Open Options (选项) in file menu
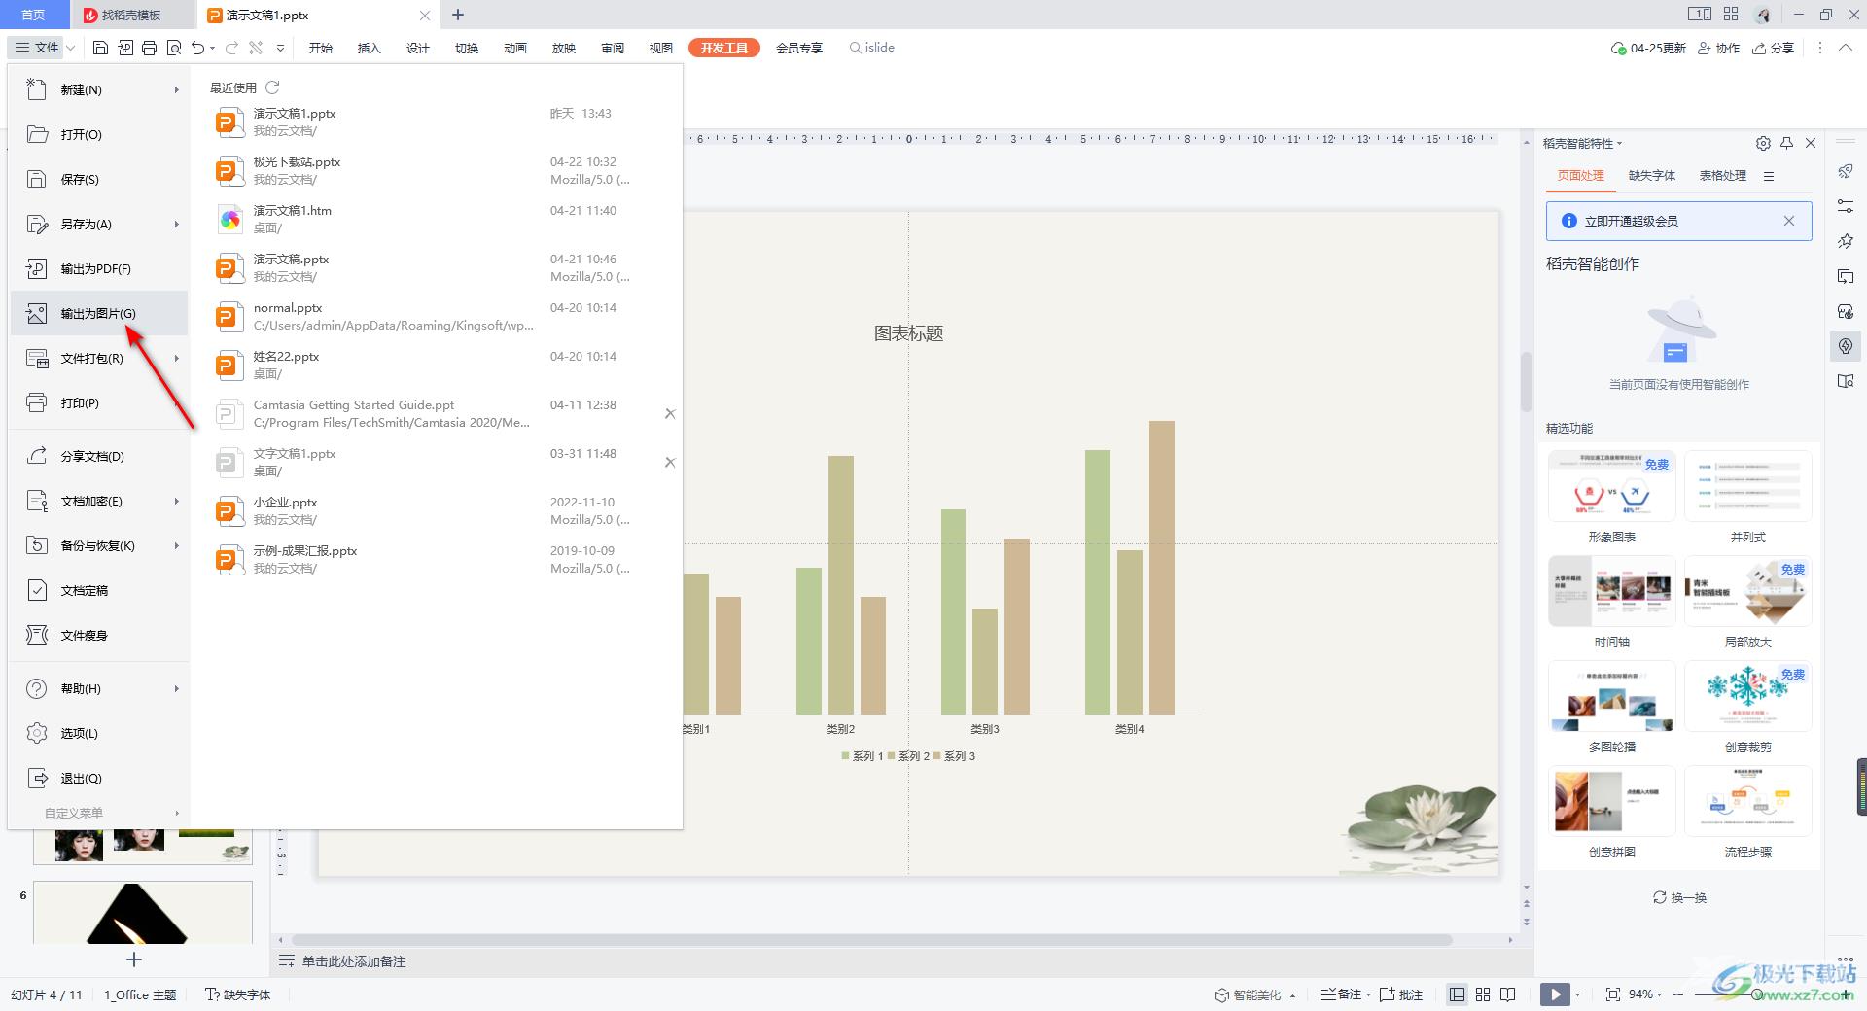The image size is (1867, 1011). (99, 733)
